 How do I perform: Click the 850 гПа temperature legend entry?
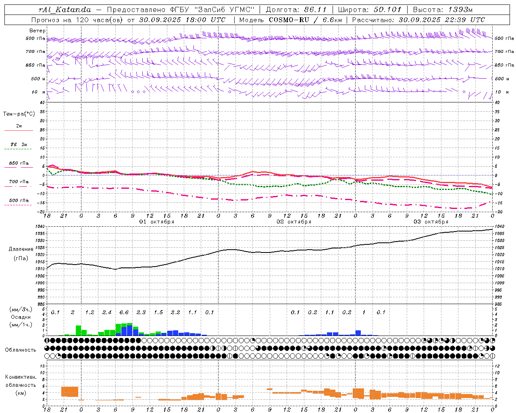tap(19, 163)
